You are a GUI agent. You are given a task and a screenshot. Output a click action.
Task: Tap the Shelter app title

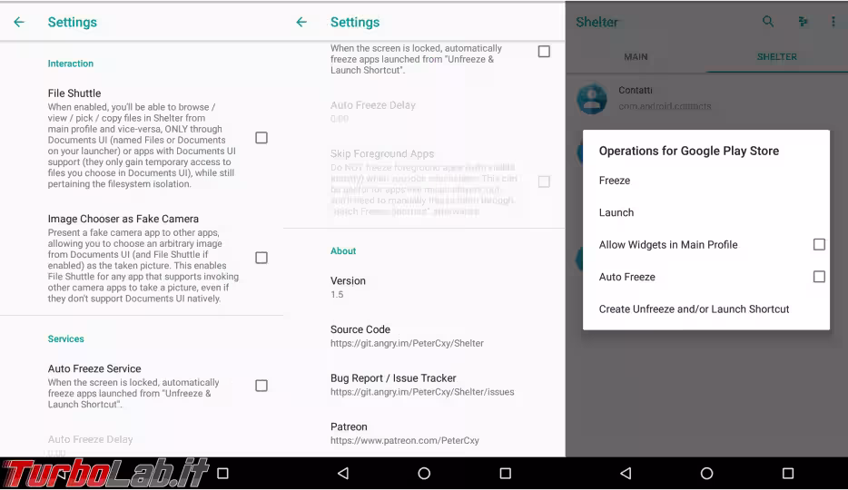coord(597,22)
